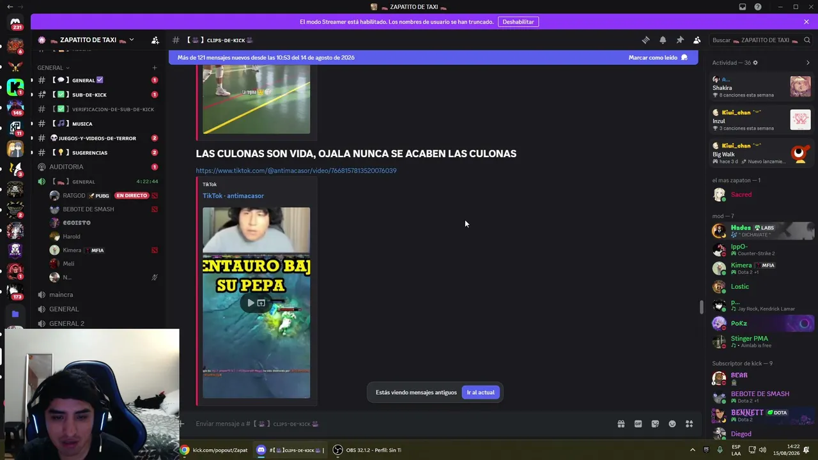The width and height of the screenshot is (818, 460).
Task: Open the server folder icon
Action: 15,314
